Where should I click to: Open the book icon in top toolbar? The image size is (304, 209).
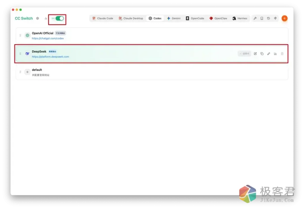click(x=262, y=18)
